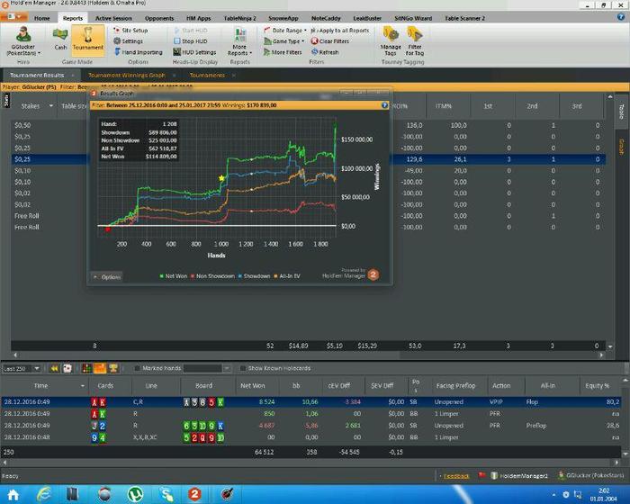630x504 pixels.
Task: Enable the Marked hands checkbox
Action: coord(137,368)
